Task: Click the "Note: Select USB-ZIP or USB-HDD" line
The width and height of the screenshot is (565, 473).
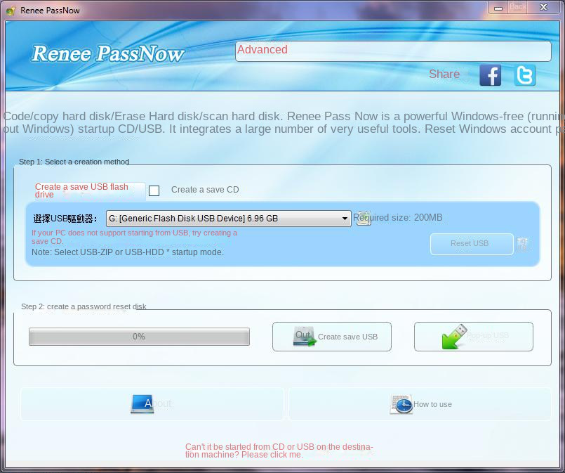Action: point(128,252)
